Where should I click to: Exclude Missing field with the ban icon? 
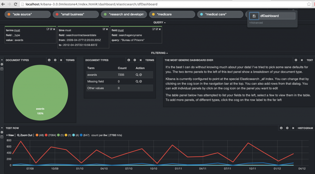coord(141,82)
